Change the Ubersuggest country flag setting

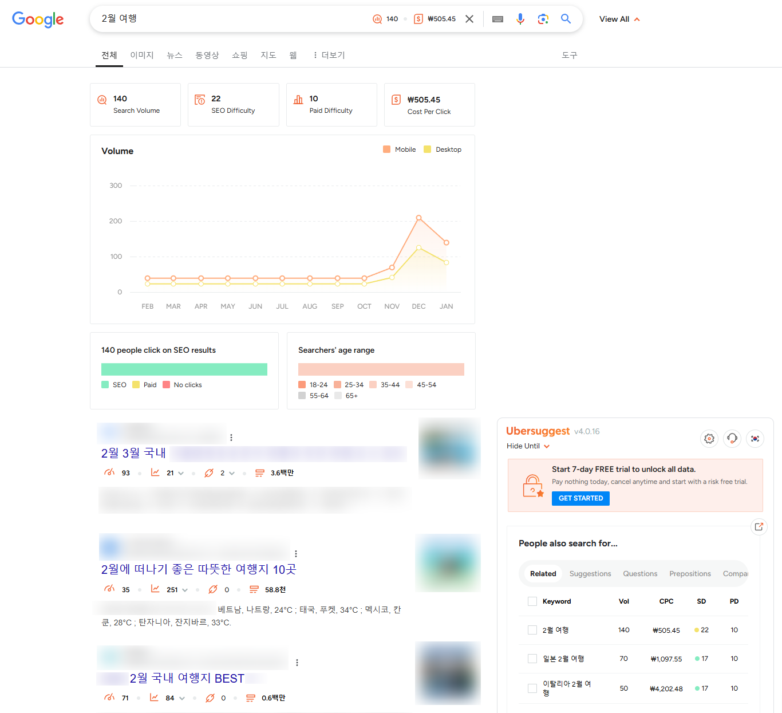755,439
